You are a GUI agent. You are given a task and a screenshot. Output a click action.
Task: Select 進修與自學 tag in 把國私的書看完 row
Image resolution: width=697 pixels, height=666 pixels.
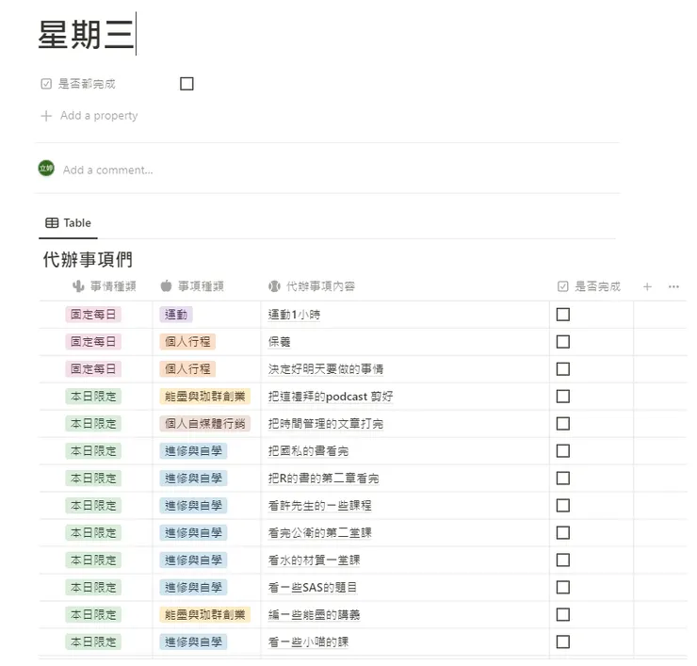click(x=193, y=451)
